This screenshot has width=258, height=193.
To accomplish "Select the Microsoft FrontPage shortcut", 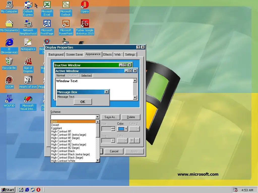I will 47,27.
